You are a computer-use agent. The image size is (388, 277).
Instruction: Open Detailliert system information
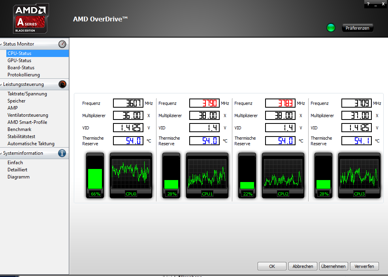(17, 170)
